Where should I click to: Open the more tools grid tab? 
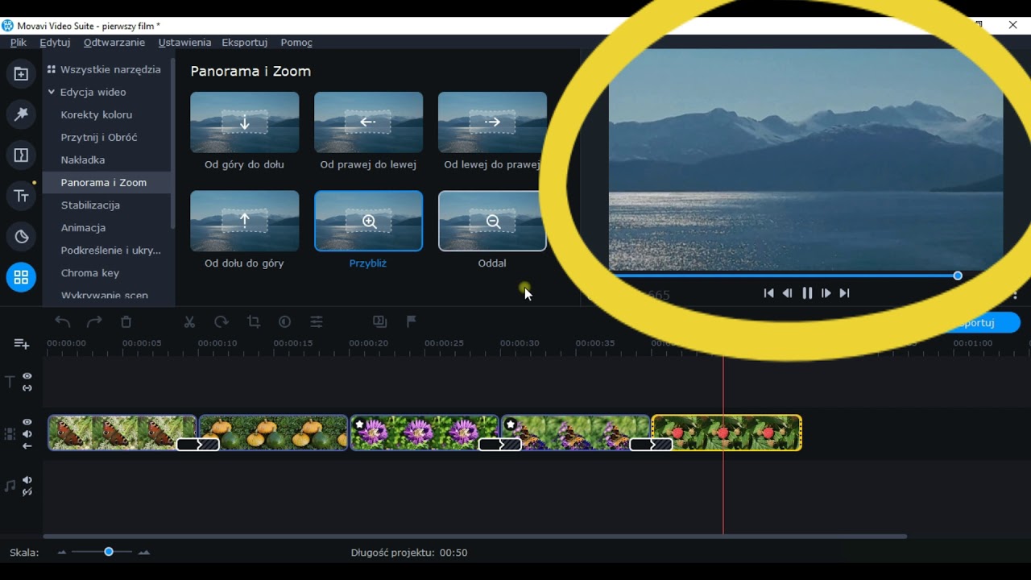click(21, 277)
